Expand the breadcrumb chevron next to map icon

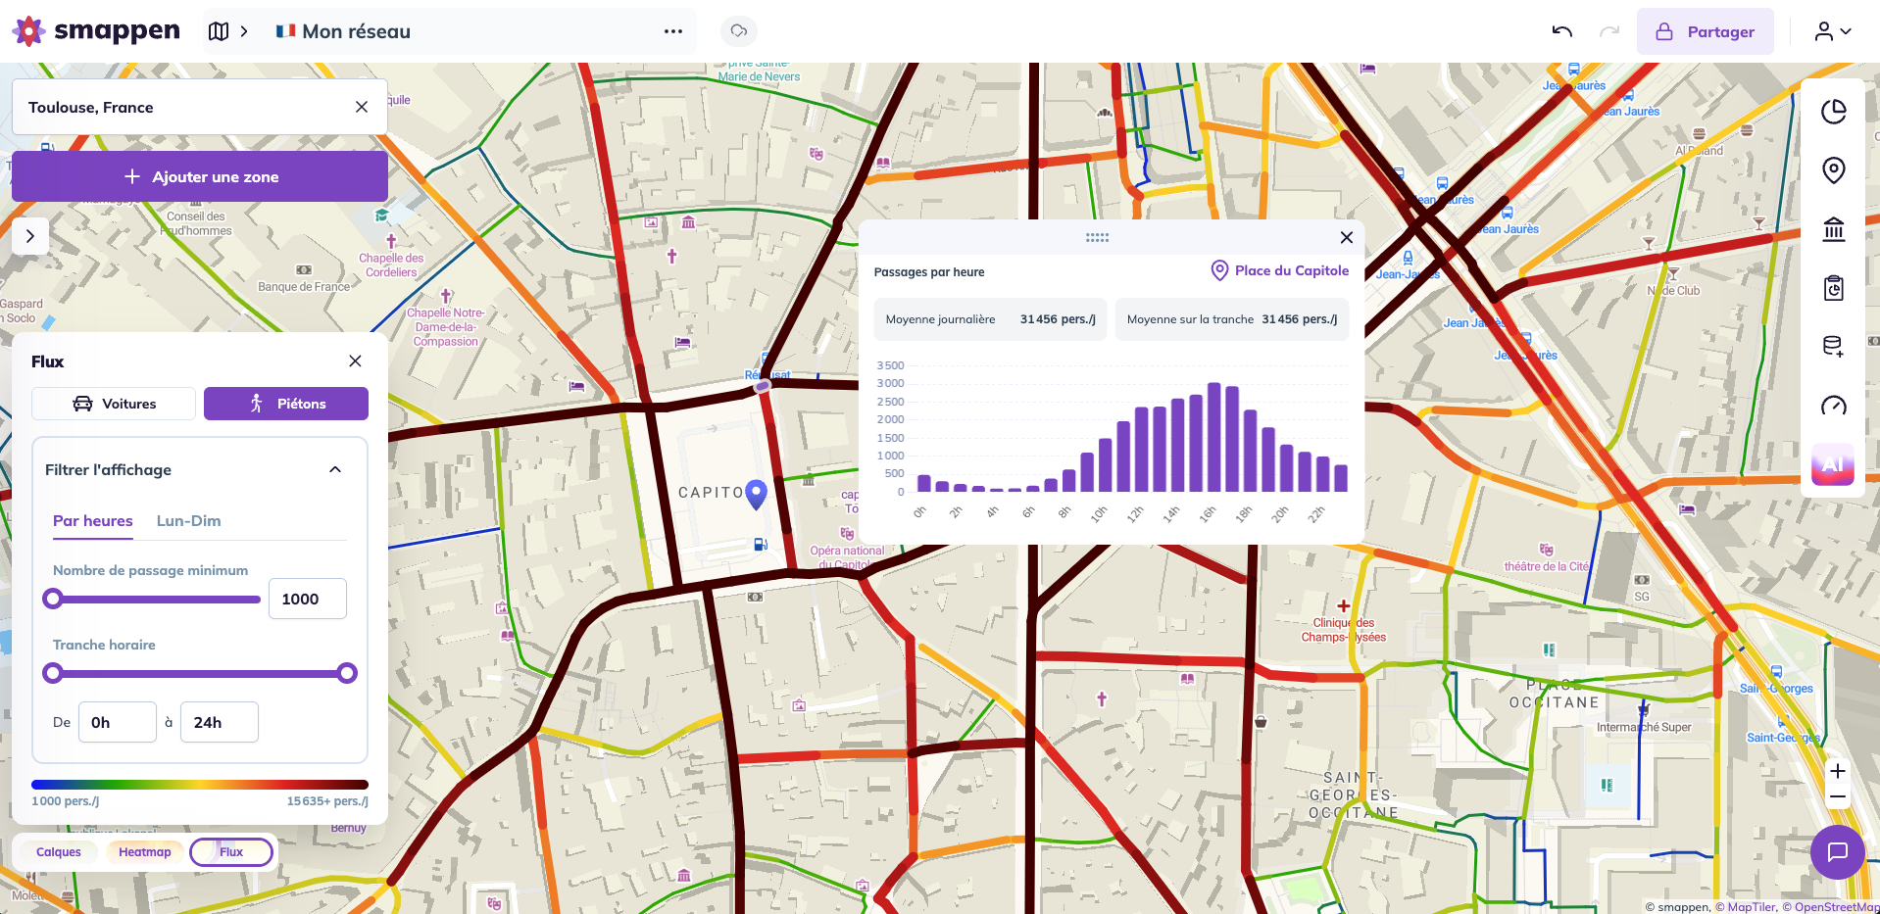(x=244, y=31)
